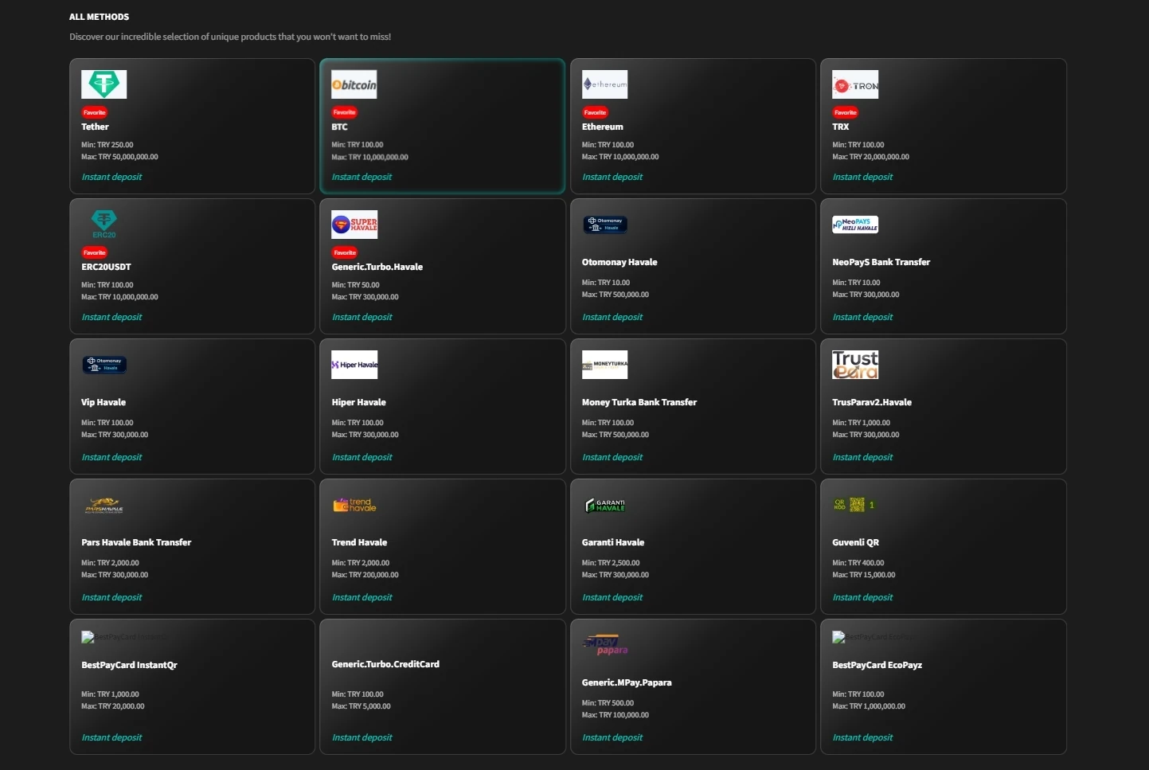Screen dimensions: 1149x770
Task: Click the Ethereum logo icon
Action: point(604,84)
